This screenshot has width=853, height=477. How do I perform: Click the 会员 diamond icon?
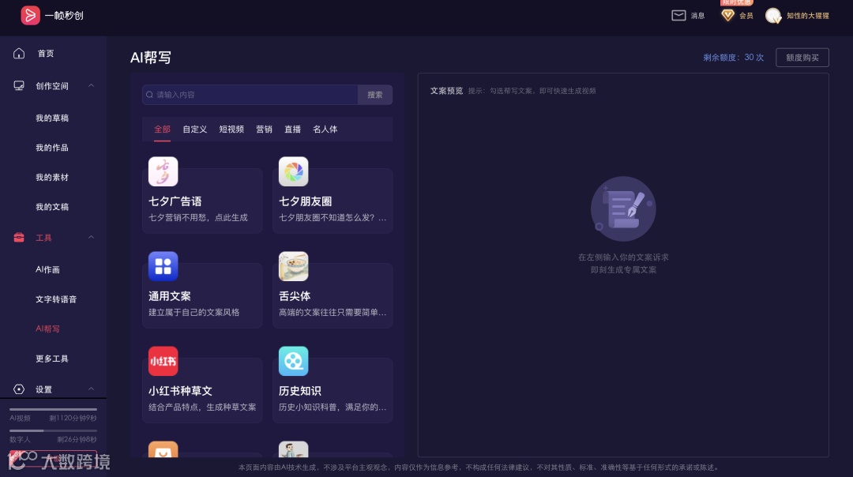click(727, 15)
